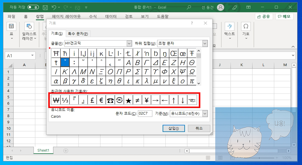
Task: Select the Σ symbol in the grid
Action: pyautogui.click(x=137, y=72)
